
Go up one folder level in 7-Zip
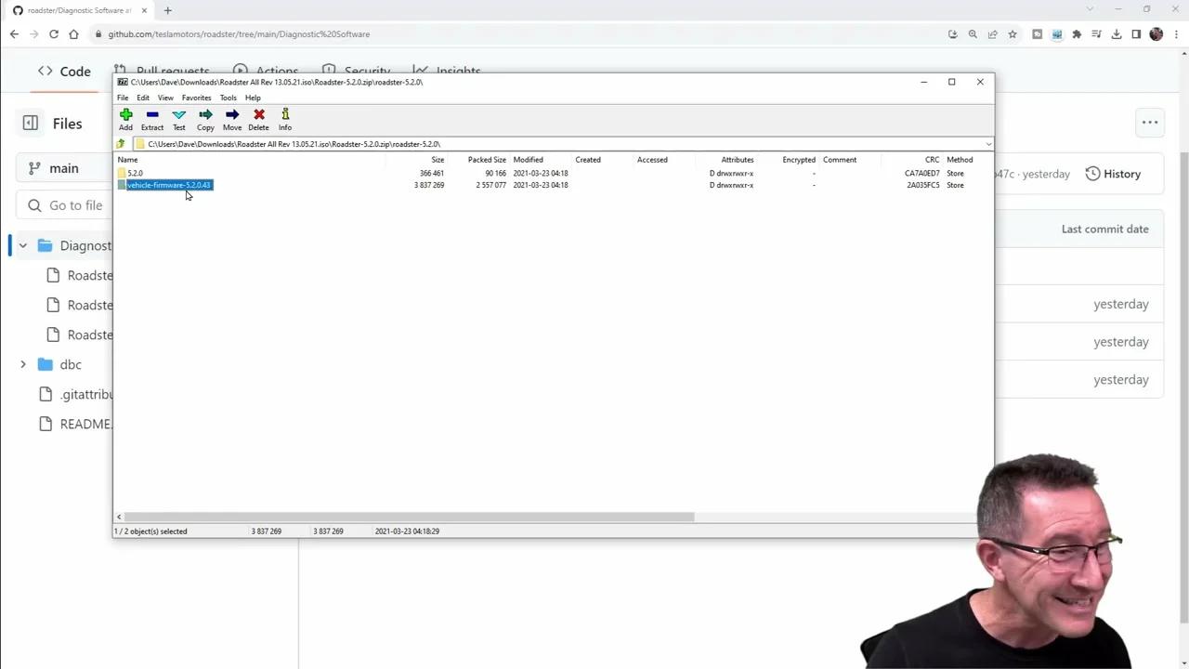point(120,144)
